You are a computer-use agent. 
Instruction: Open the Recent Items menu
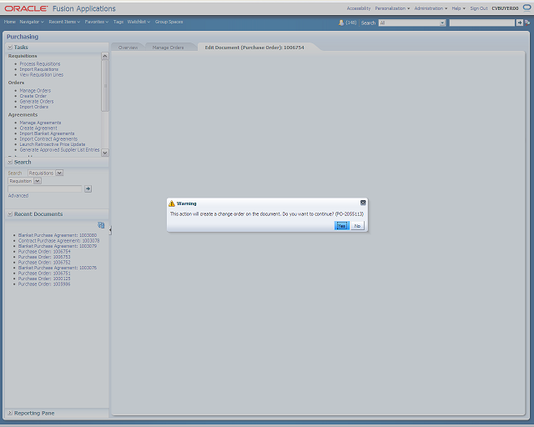tap(64, 22)
